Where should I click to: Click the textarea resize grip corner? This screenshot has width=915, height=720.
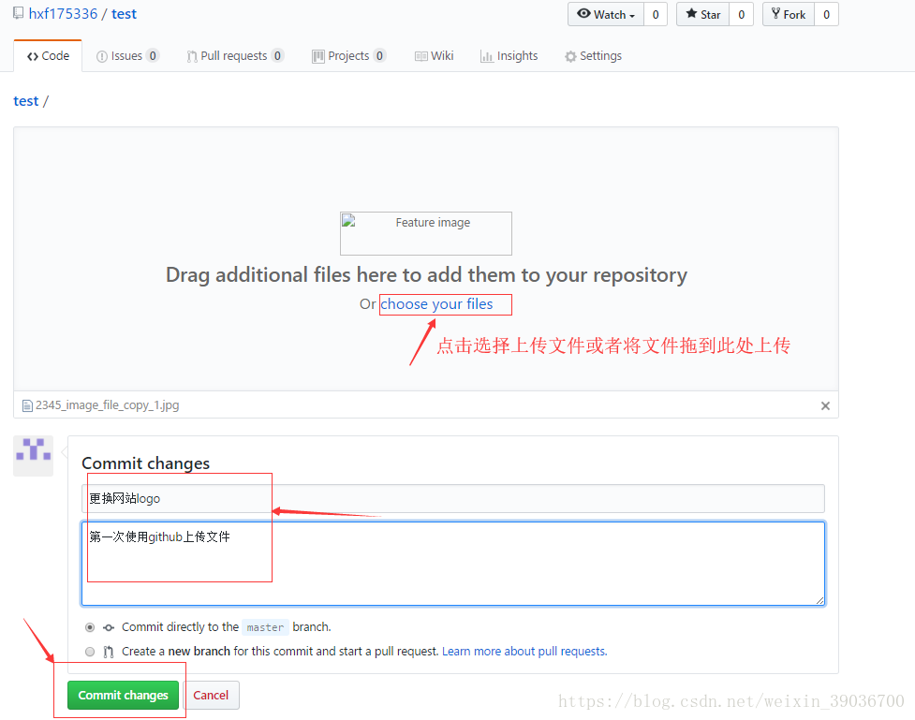(819, 600)
